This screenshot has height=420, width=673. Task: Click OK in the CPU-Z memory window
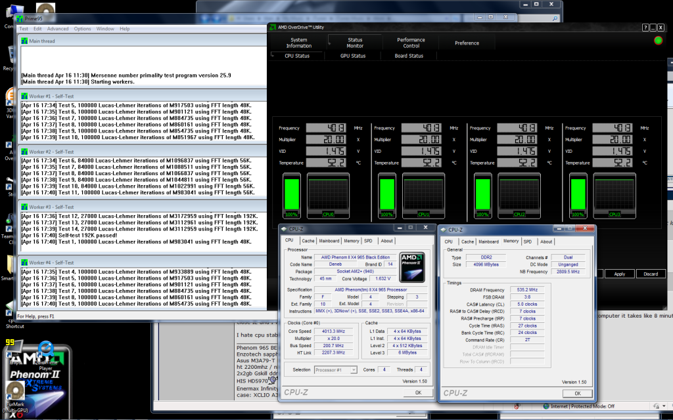577,394
